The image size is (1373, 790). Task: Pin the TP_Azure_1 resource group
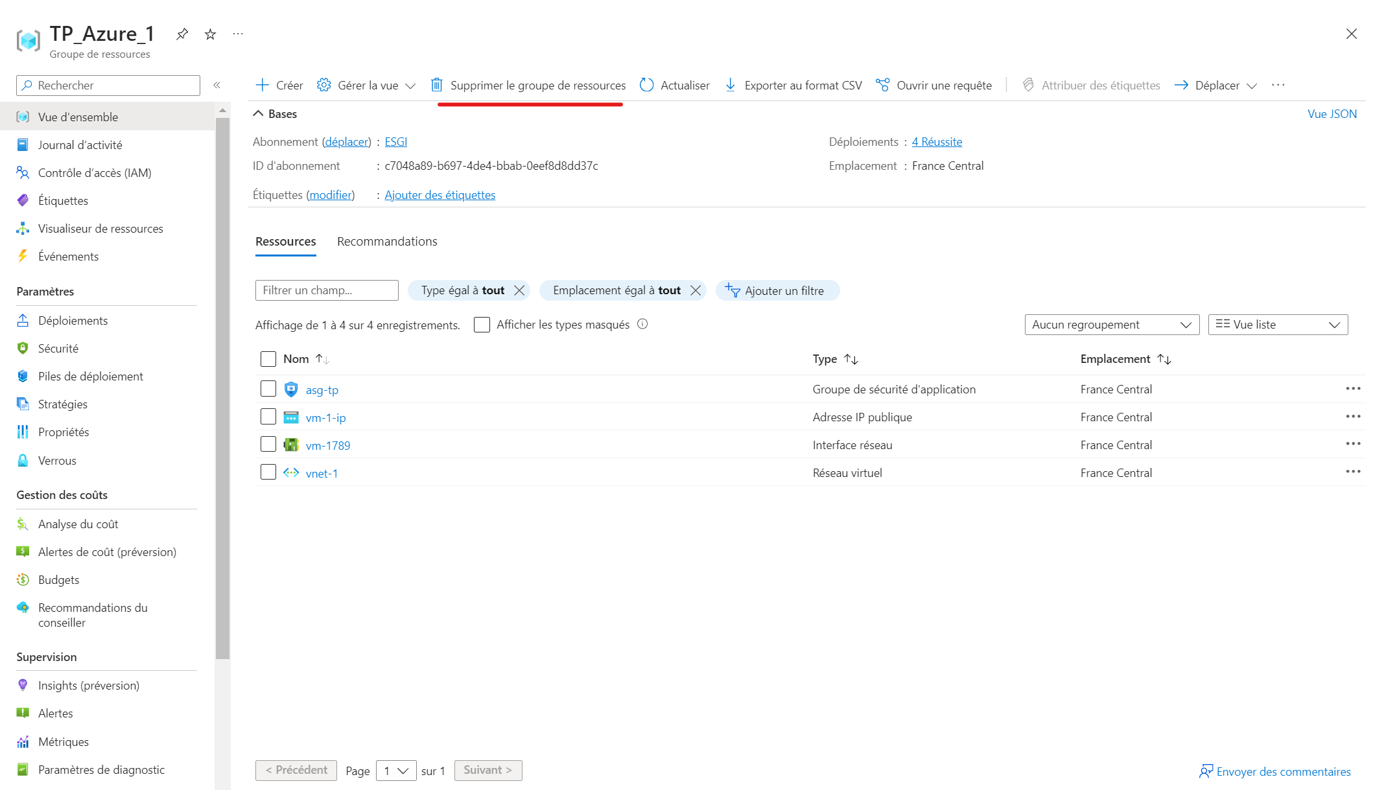(182, 34)
